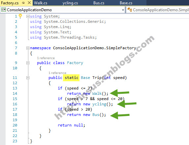Click the 'Base' return type on line 11
189x145 pixels.
[x=85, y=78]
